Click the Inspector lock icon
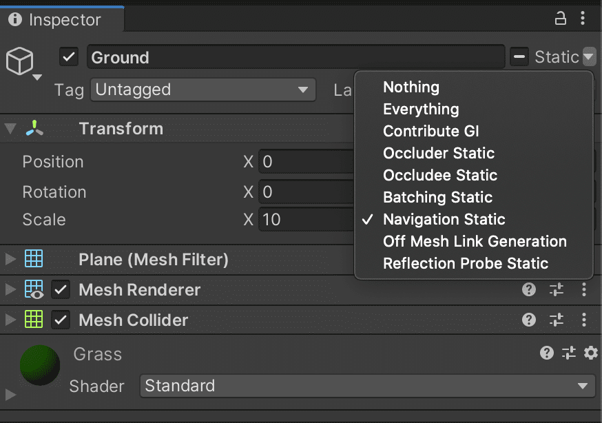This screenshot has width=602, height=423. tap(560, 18)
